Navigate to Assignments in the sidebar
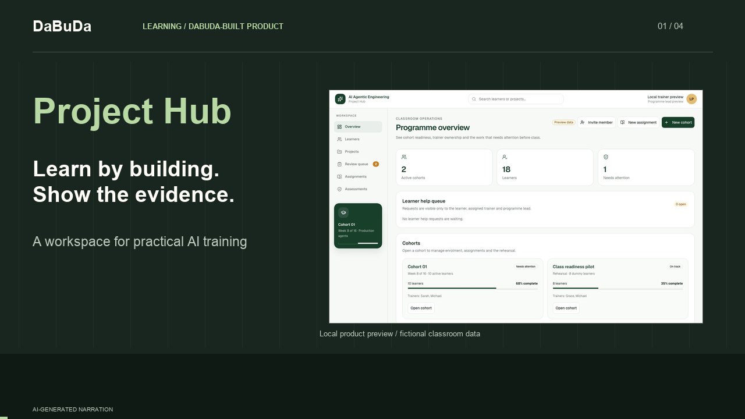This screenshot has width=745, height=419. 358,177
